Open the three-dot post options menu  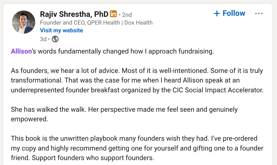[x=259, y=14]
